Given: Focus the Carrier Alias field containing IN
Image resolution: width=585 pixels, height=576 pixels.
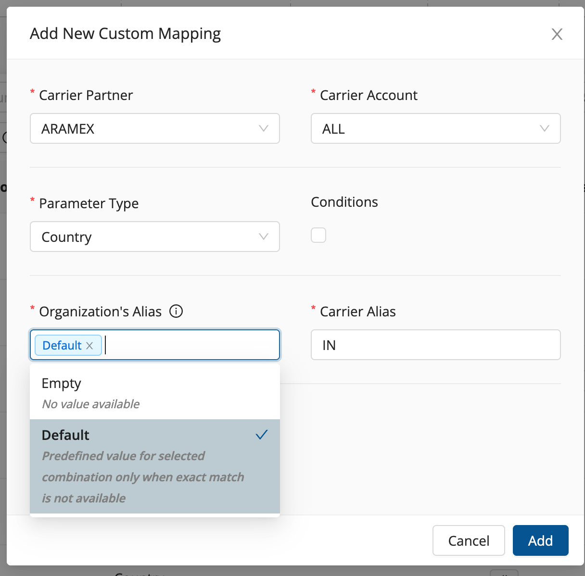Looking at the screenshot, I should [435, 345].
